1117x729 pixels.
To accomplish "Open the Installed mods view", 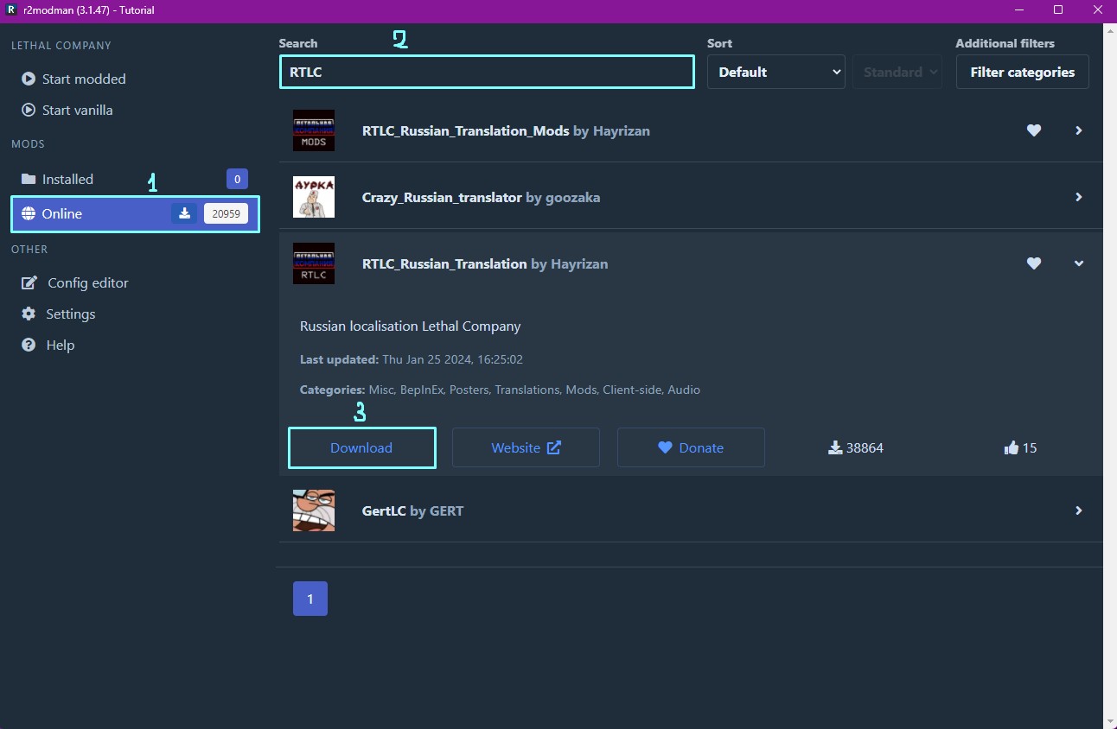I will click(x=135, y=179).
